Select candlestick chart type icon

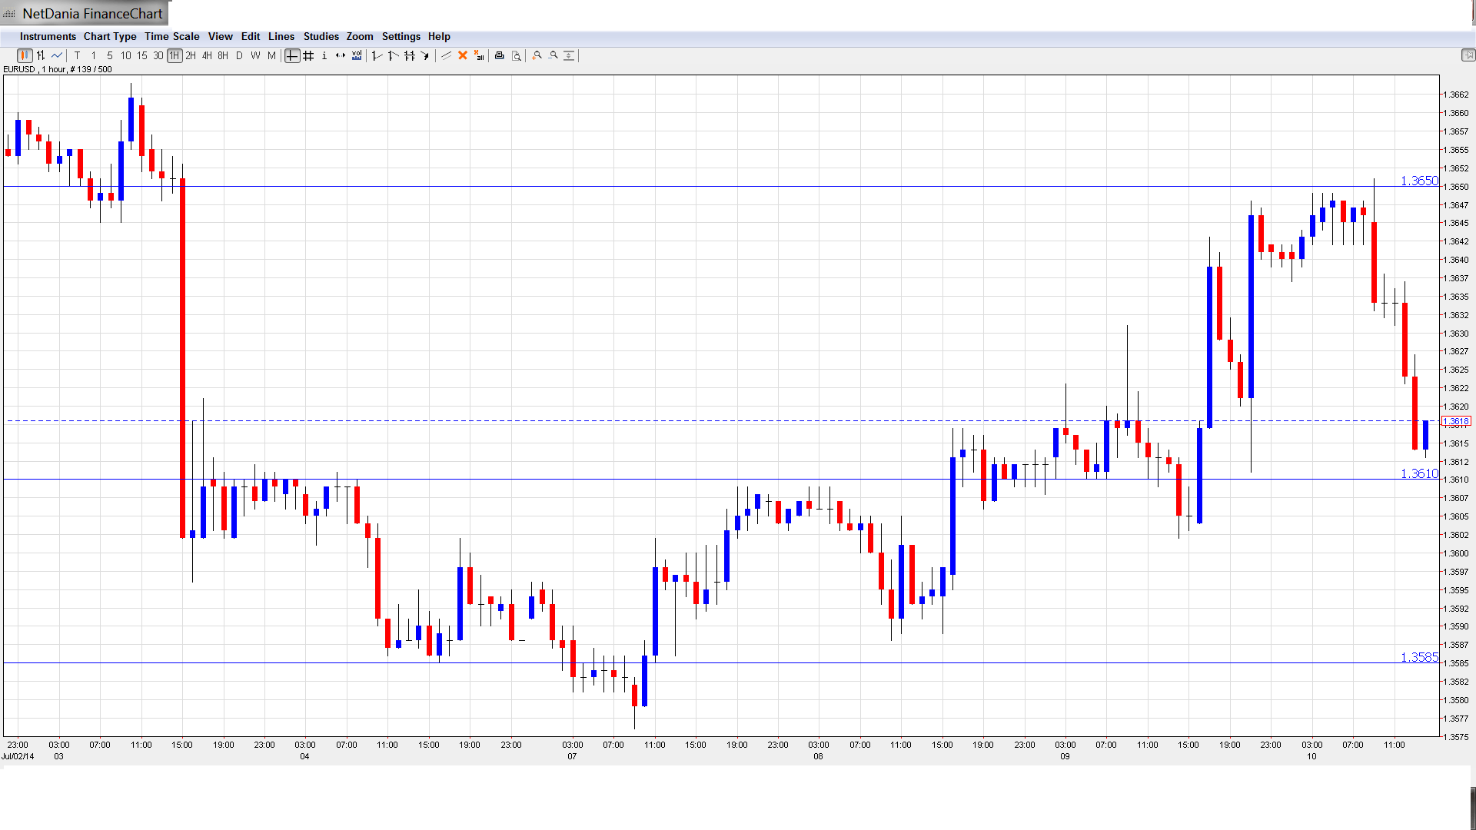[x=25, y=55]
